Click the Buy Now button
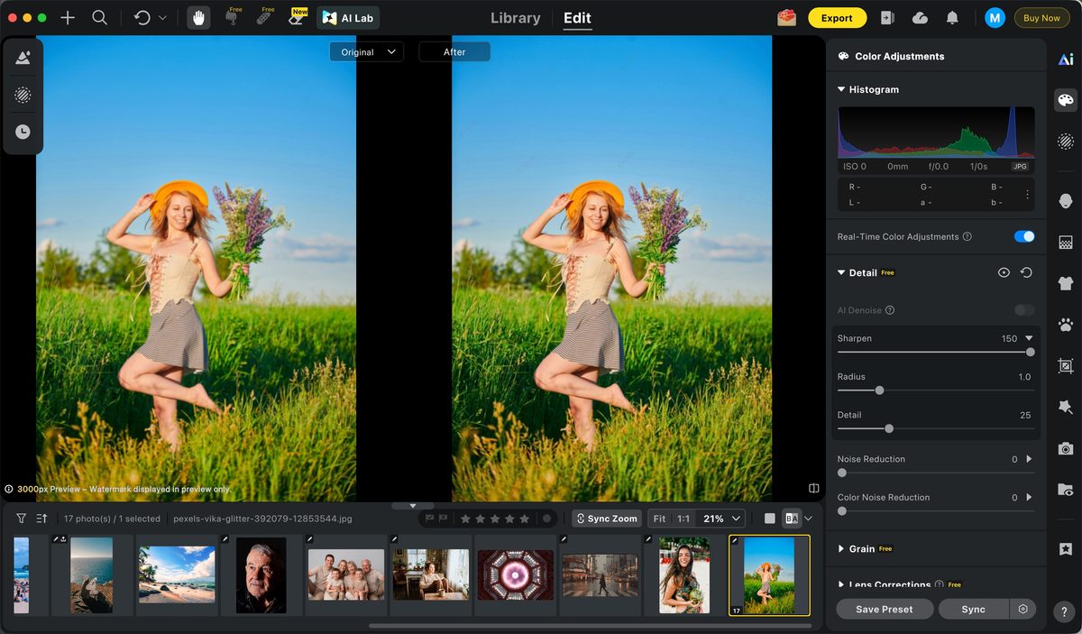The width and height of the screenshot is (1082, 634). pos(1041,18)
